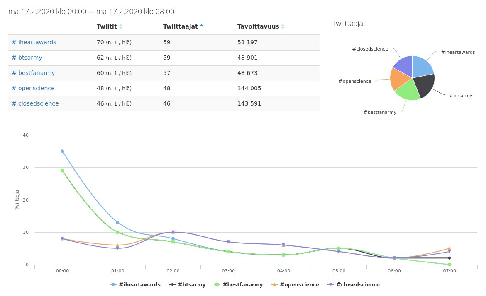Select the reach value 48 673

[247, 73]
